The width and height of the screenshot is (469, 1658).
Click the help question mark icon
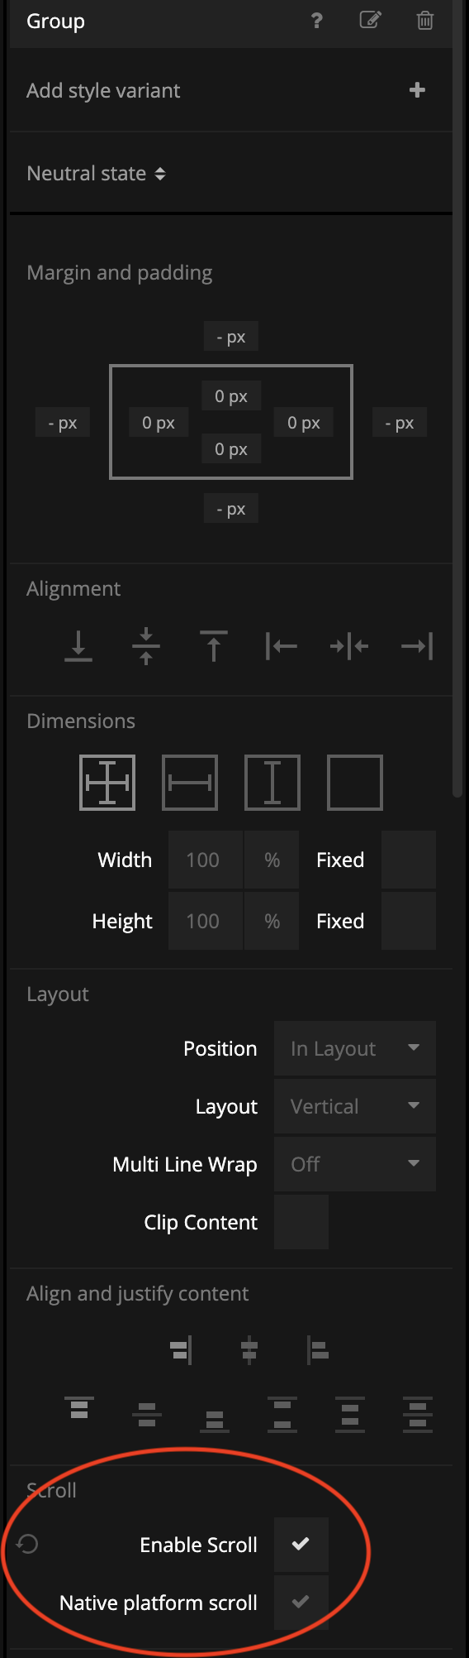click(316, 21)
